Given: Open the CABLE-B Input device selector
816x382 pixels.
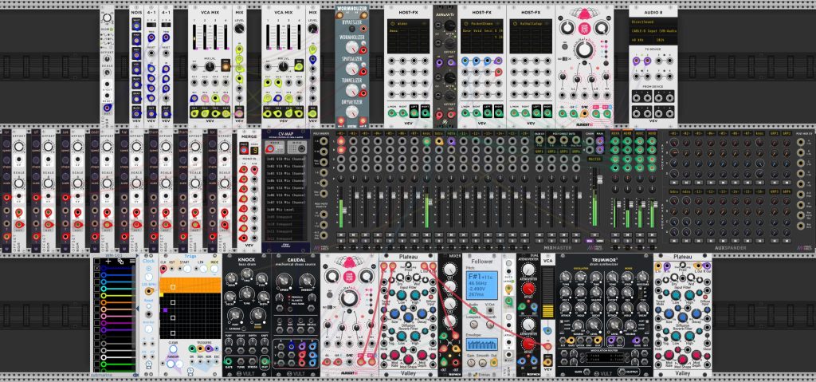Looking at the screenshot, I should 653,31.
